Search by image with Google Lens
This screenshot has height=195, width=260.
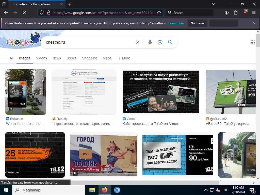point(160,42)
